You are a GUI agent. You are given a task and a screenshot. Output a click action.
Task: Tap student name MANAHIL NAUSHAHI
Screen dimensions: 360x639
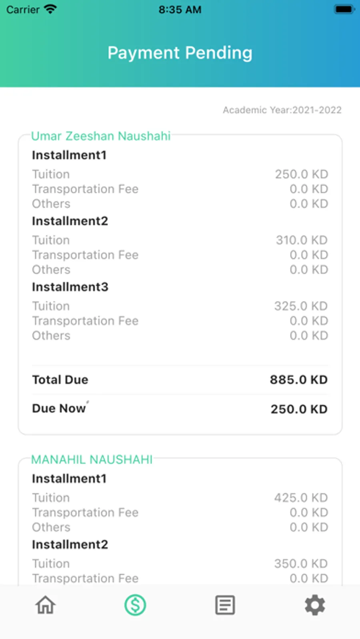(92, 459)
